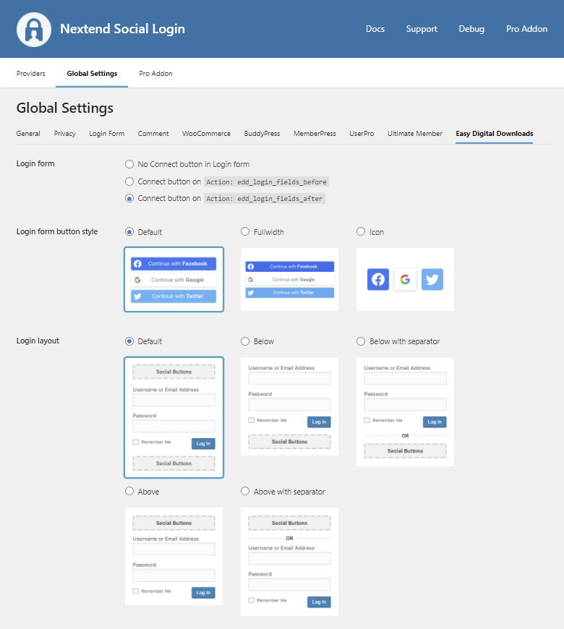Viewport: 564px width, 629px height.
Task: Switch to the Providers tab
Action: pyautogui.click(x=31, y=74)
